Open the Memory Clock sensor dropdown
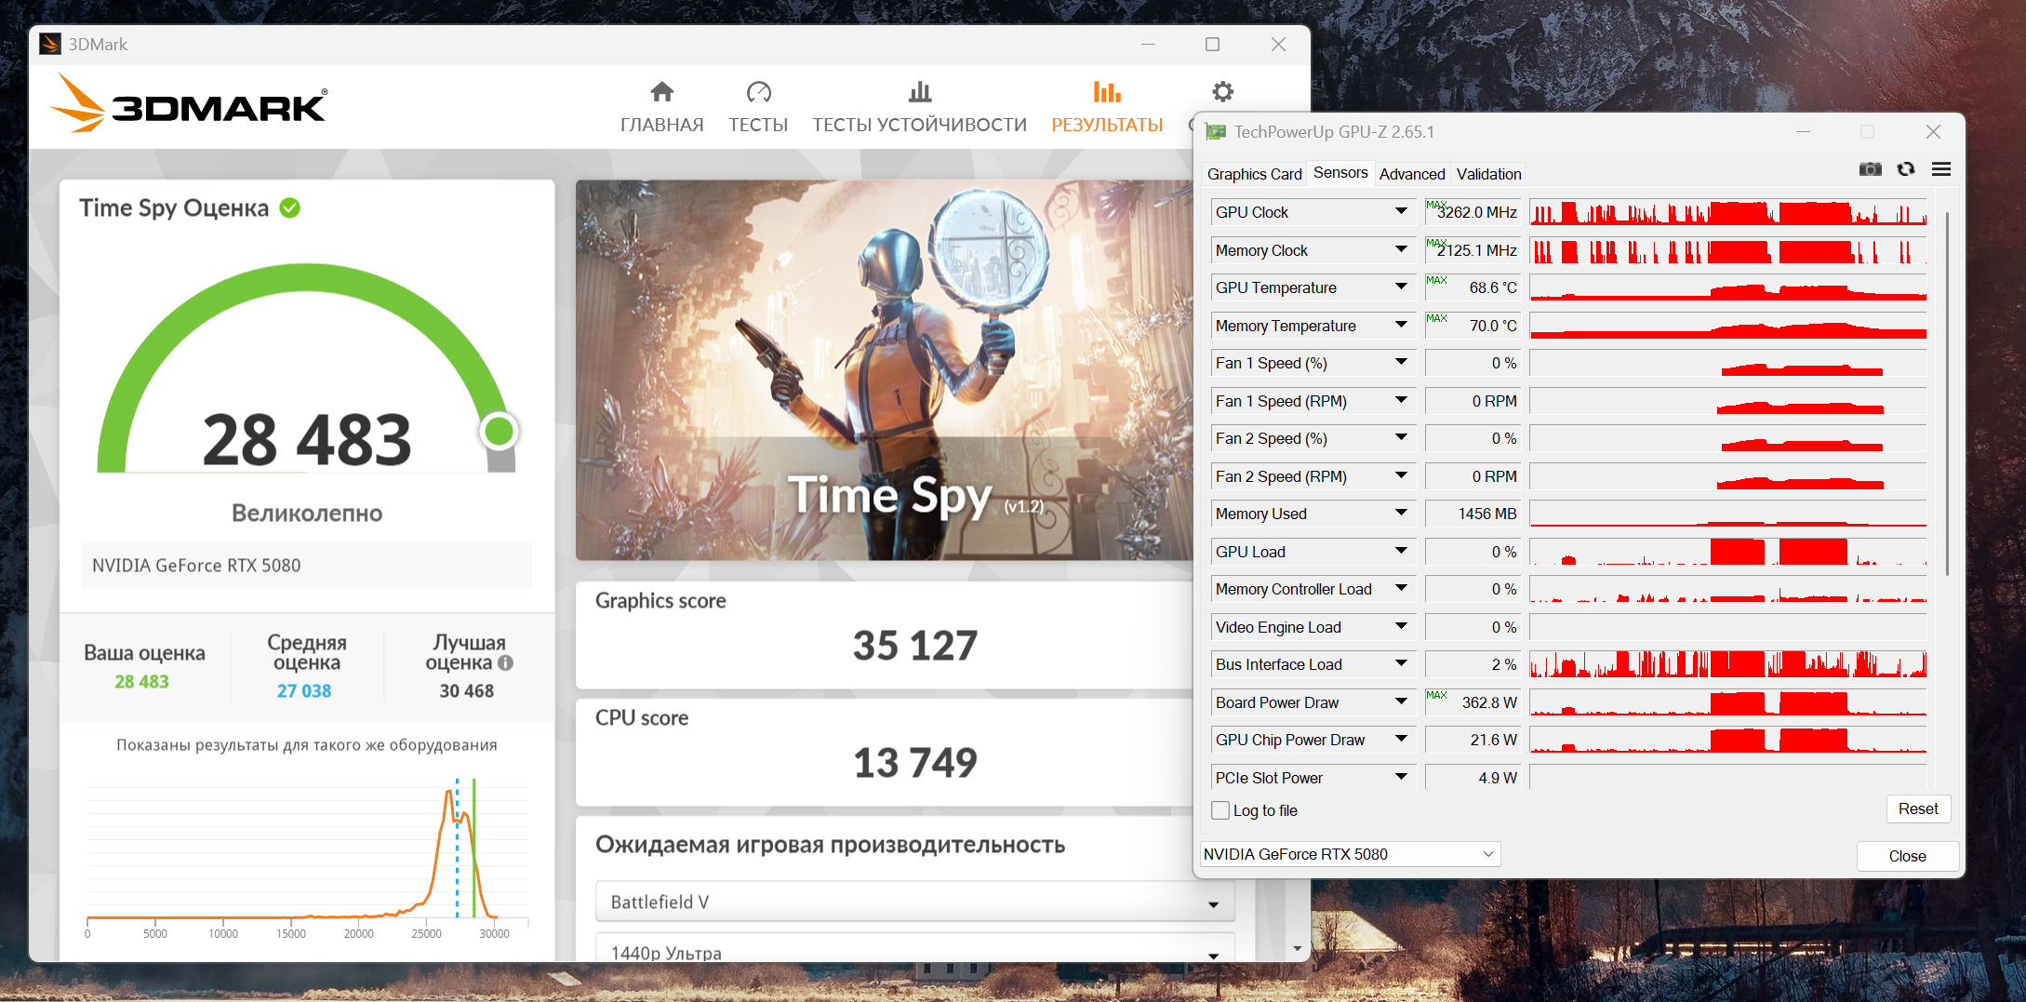 tap(1401, 250)
